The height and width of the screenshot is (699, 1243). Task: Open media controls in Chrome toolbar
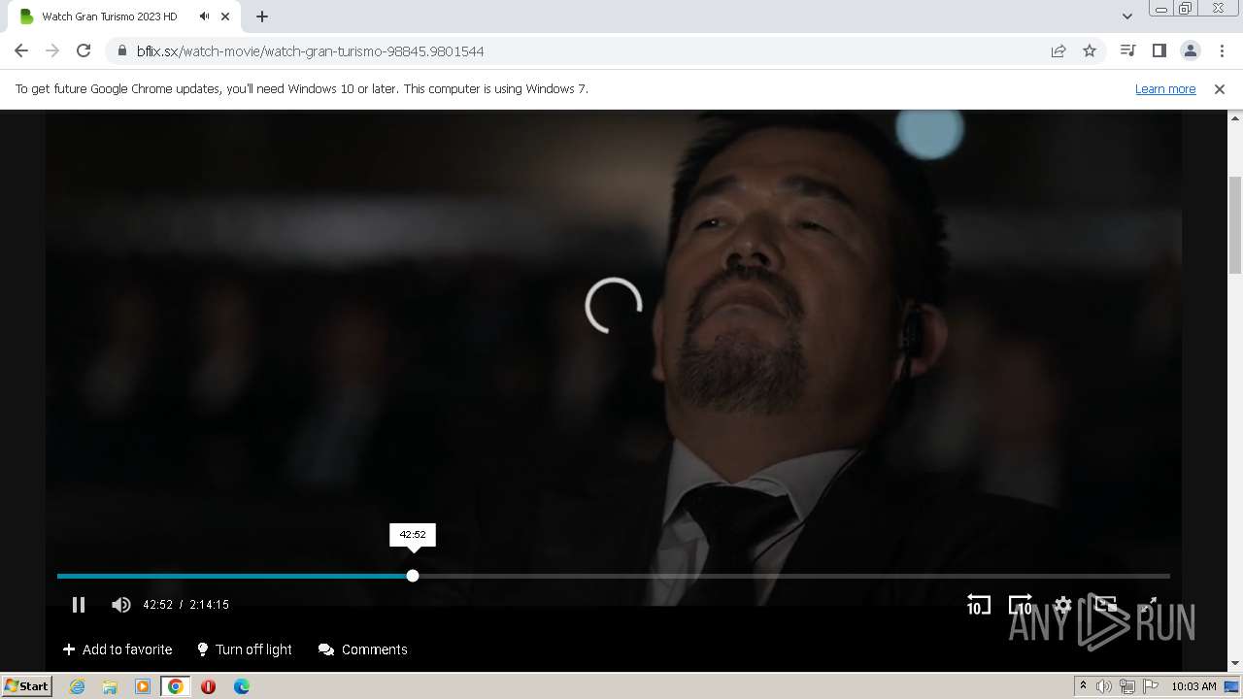pos(1127,50)
